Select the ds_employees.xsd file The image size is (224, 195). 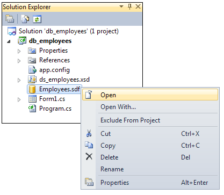[x=64, y=80]
